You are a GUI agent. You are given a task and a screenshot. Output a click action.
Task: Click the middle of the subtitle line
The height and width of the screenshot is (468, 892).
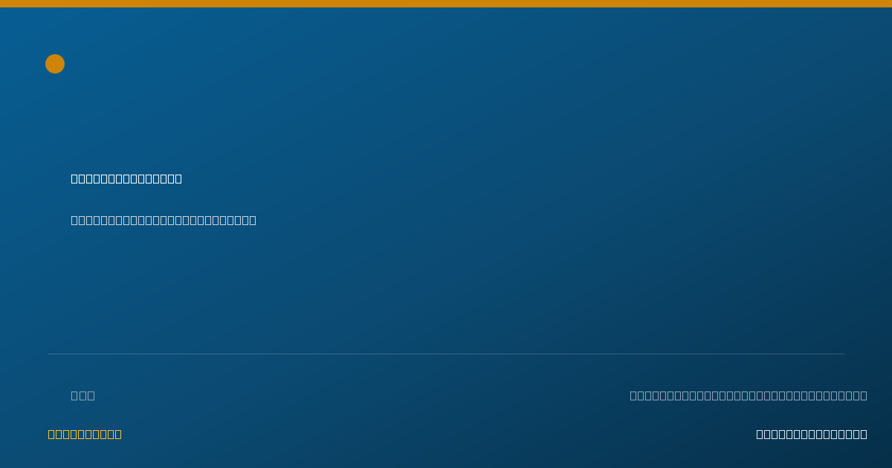click(164, 220)
